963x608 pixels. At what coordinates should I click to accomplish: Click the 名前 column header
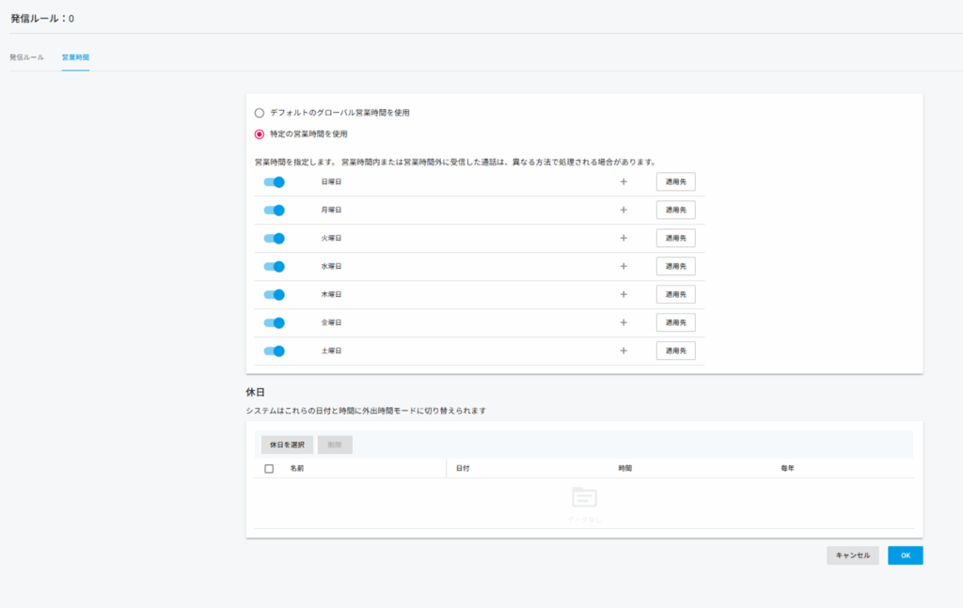297,468
